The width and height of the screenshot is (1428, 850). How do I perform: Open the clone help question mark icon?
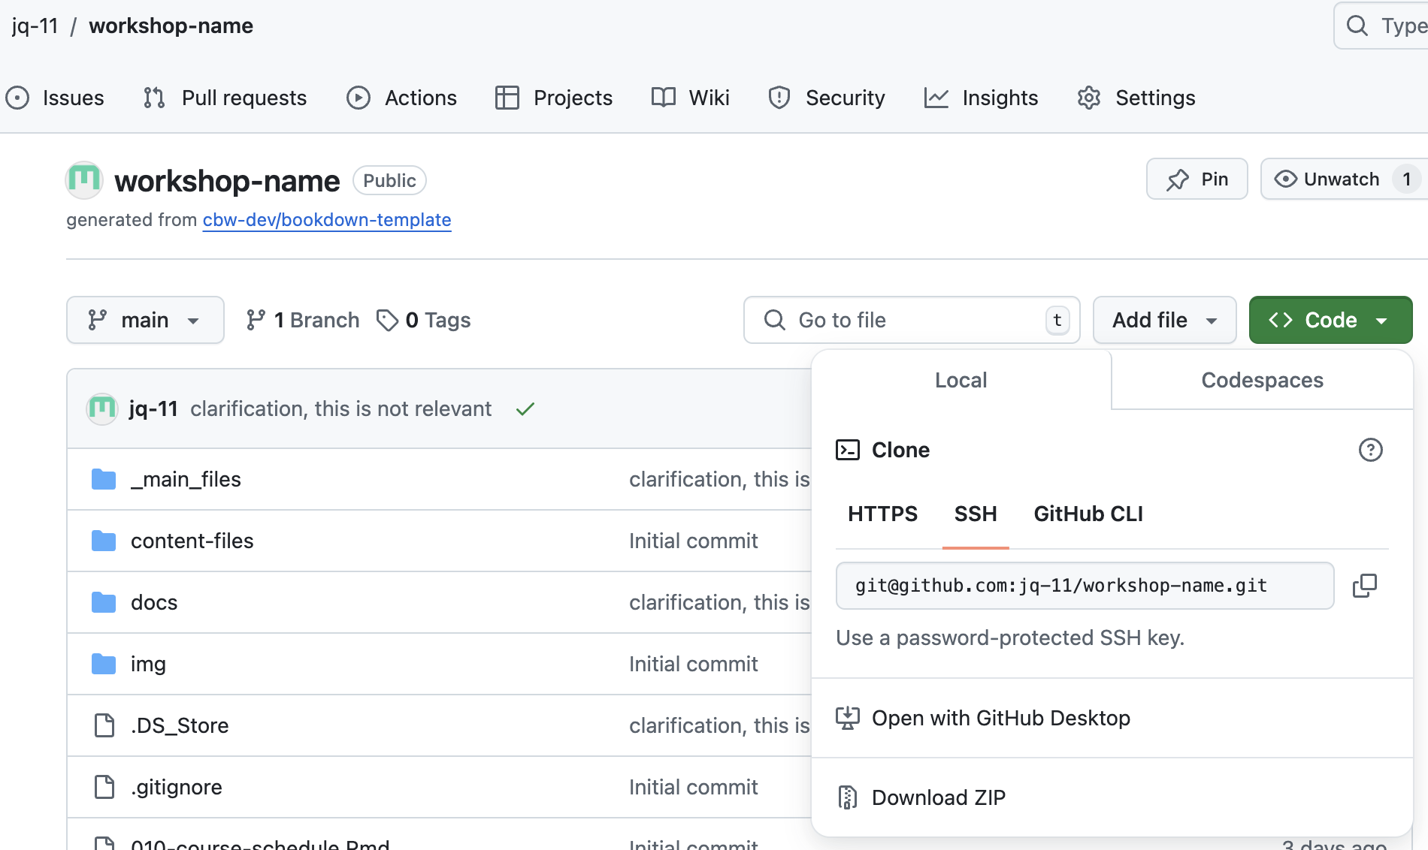tap(1371, 450)
